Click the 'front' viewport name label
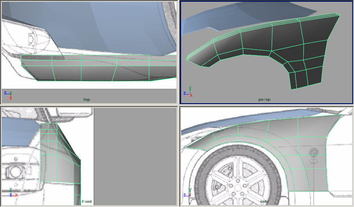This screenshot has width=354, height=207. tap(86, 201)
